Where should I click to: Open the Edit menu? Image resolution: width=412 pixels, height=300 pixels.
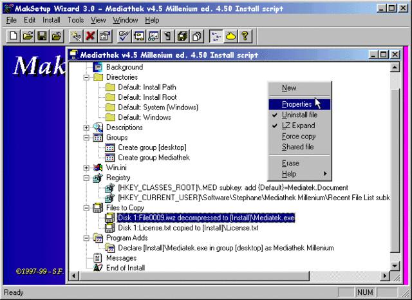click(x=30, y=20)
